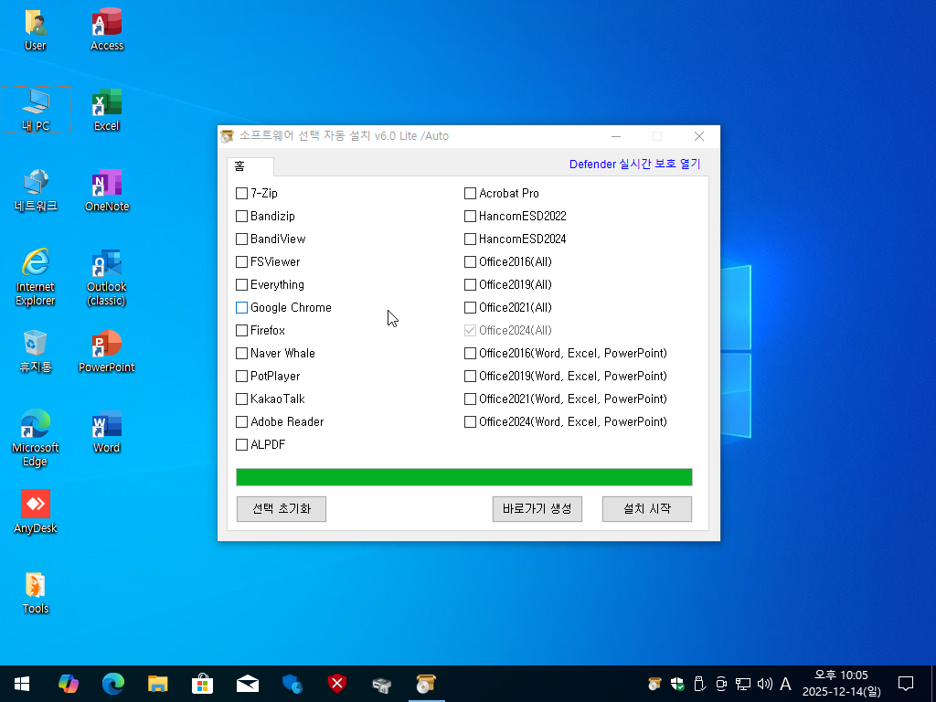Click Defender 실시간 보호 열기 link
Viewport: 936px width, 702px height.
coord(634,165)
